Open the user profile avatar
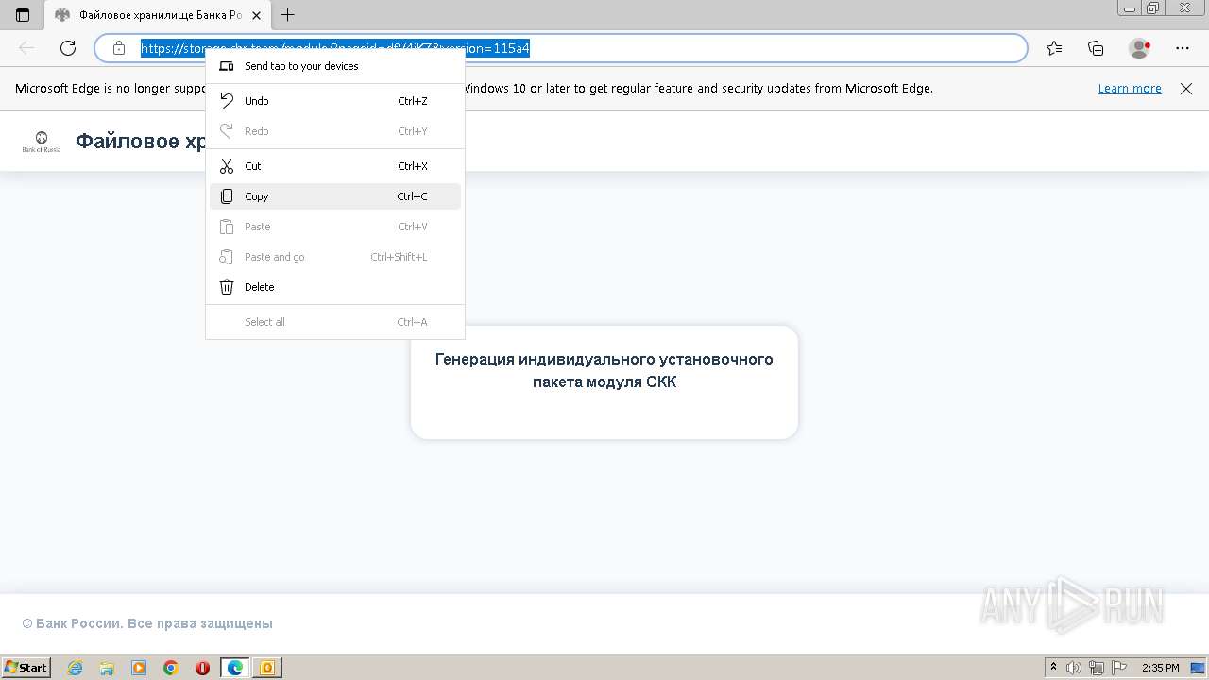The width and height of the screenshot is (1209, 680). [x=1139, y=48]
